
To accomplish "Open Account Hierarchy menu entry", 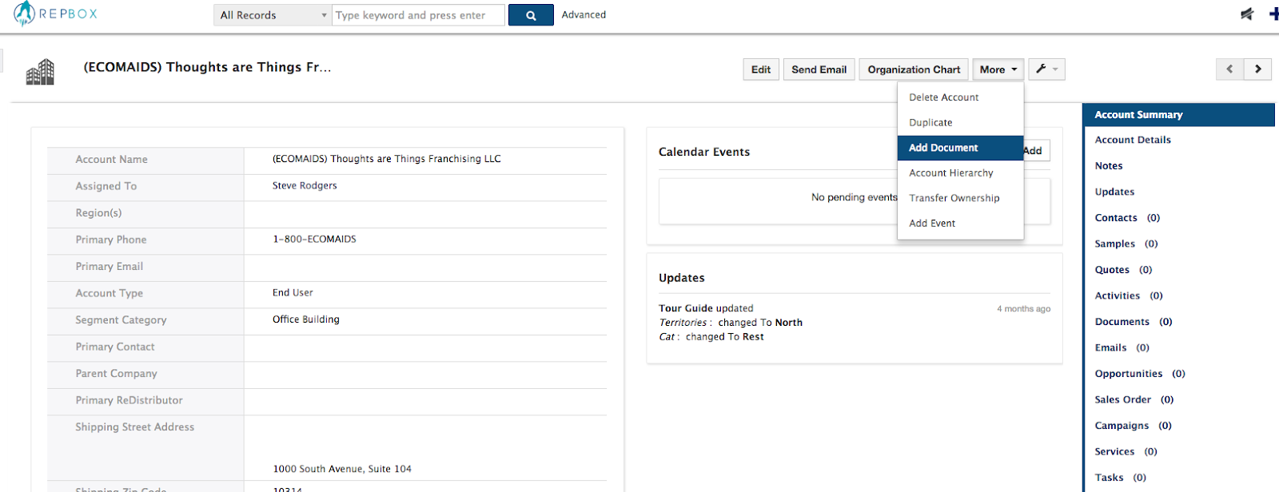I will pyautogui.click(x=960, y=173).
